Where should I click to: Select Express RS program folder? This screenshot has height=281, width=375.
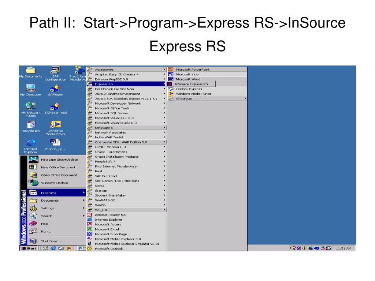tap(126, 84)
